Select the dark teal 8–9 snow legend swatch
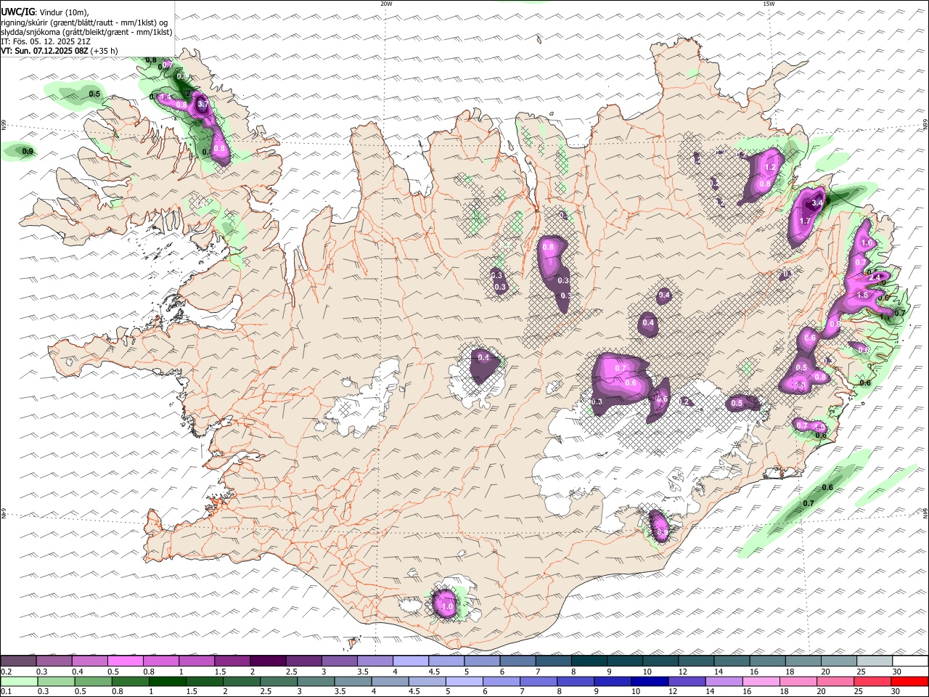929x697 pixels. (588, 661)
